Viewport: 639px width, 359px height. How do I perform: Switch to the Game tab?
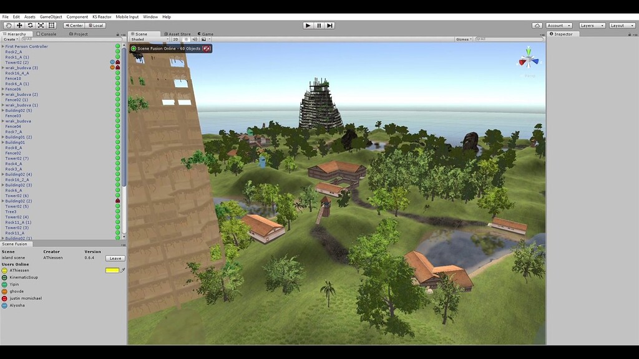click(x=205, y=34)
